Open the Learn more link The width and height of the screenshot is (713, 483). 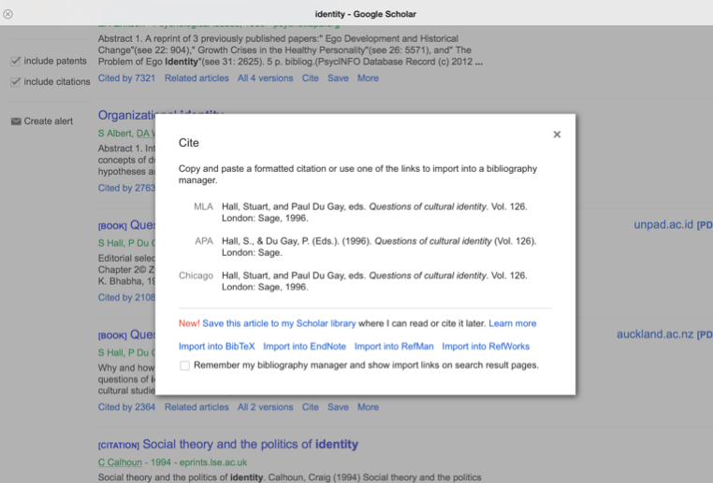[x=512, y=323]
